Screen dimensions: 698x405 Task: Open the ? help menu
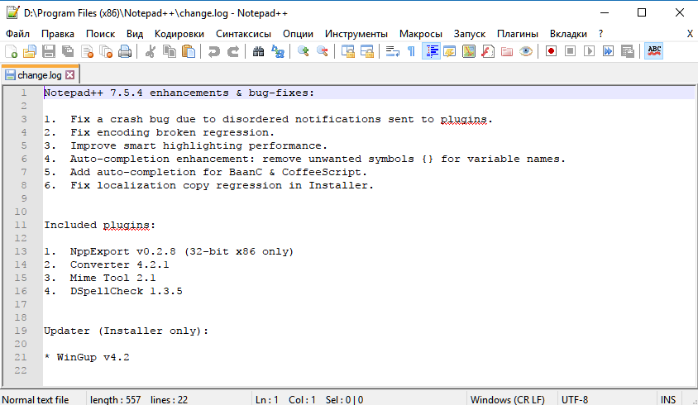coord(601,34)
